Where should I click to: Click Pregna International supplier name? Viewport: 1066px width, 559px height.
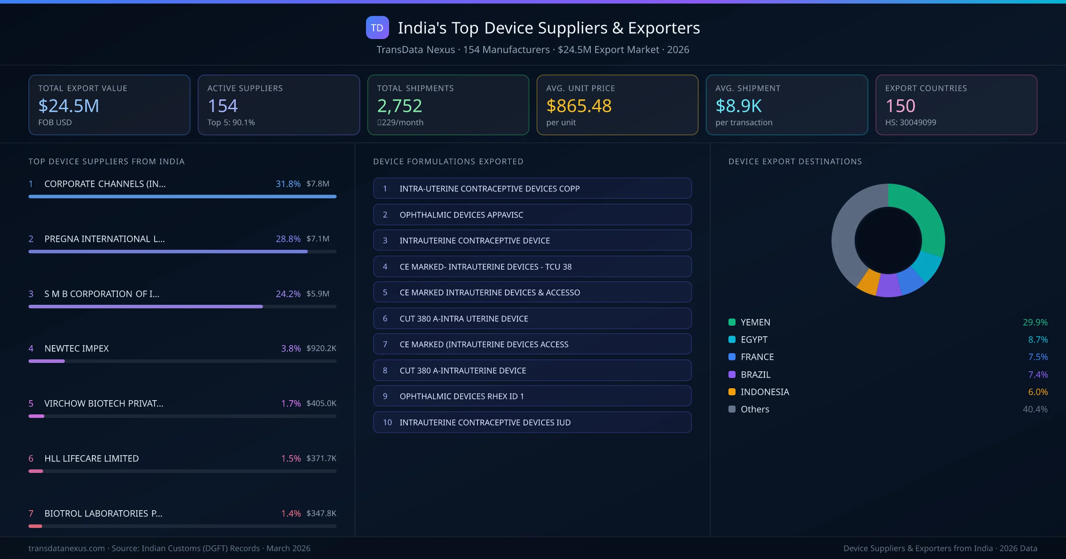coord(104,239)
